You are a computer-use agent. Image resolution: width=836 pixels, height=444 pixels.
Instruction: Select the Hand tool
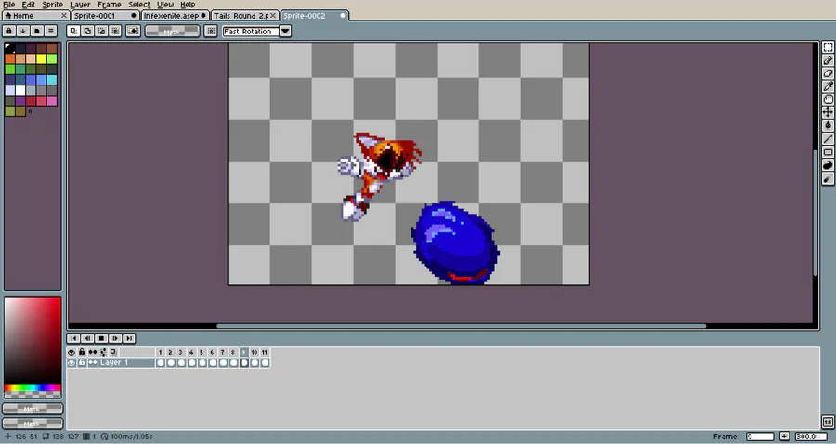click(828, 99)
